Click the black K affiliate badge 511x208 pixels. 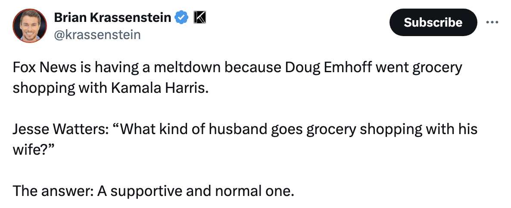tap(199, 17)
